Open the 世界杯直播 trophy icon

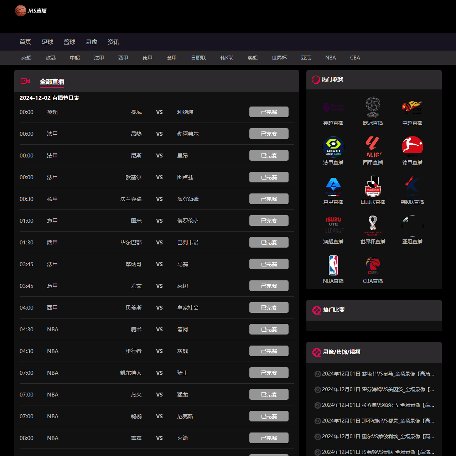coord(373,226)
